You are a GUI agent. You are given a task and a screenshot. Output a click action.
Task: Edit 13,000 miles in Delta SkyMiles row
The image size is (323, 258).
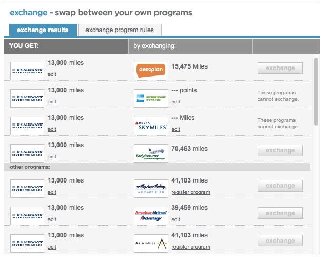[x=52, y=129]
